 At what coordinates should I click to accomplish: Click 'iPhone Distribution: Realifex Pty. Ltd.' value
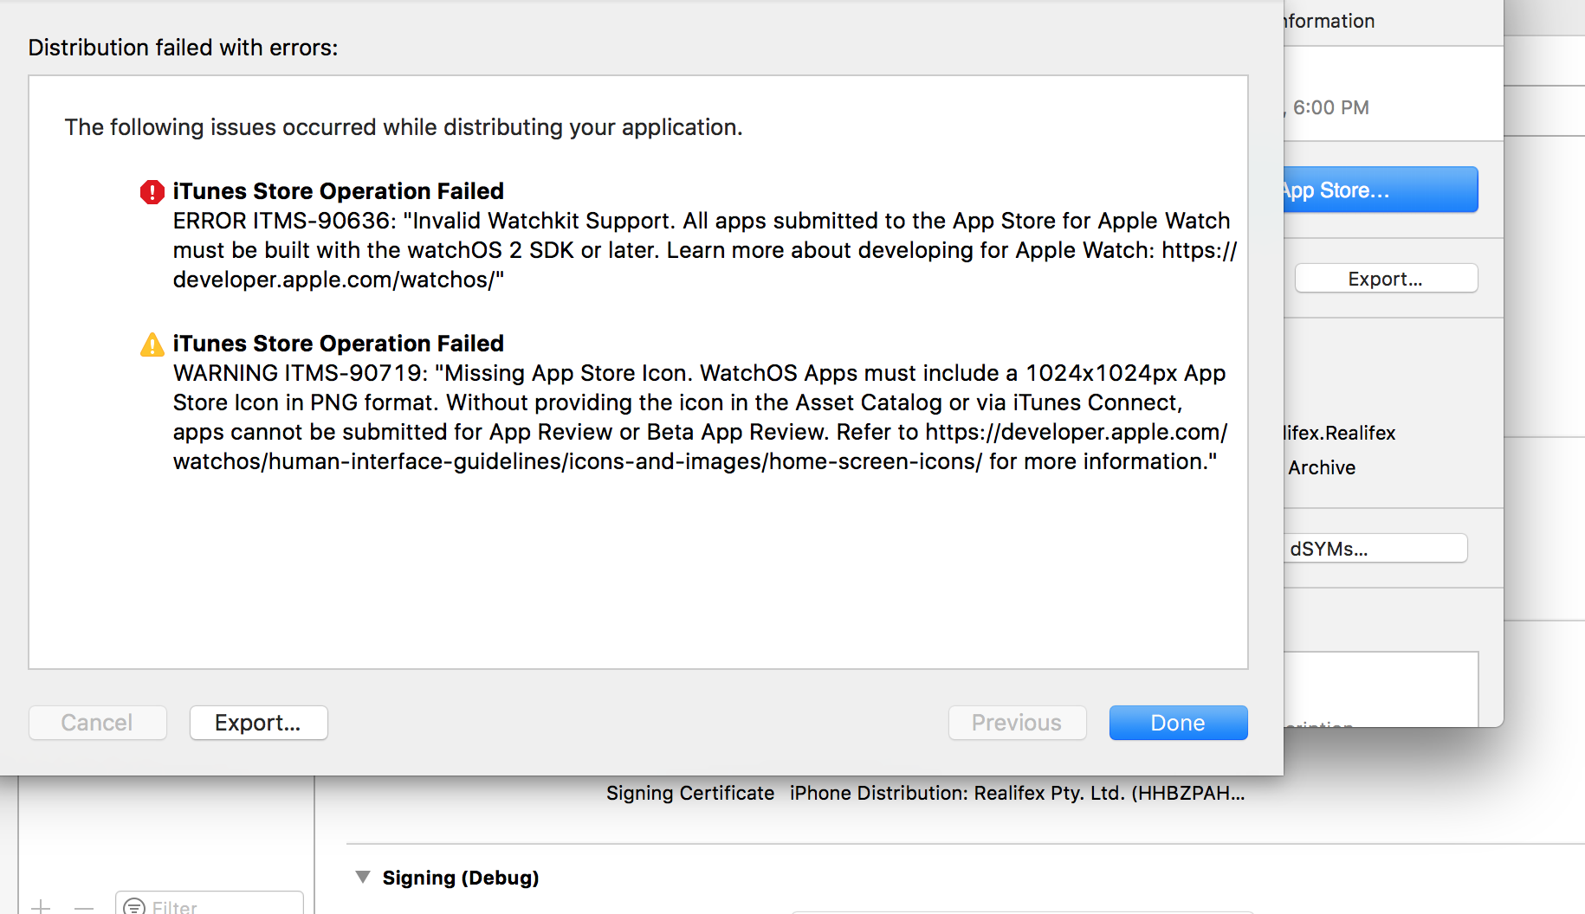[x=1017, y=793]
